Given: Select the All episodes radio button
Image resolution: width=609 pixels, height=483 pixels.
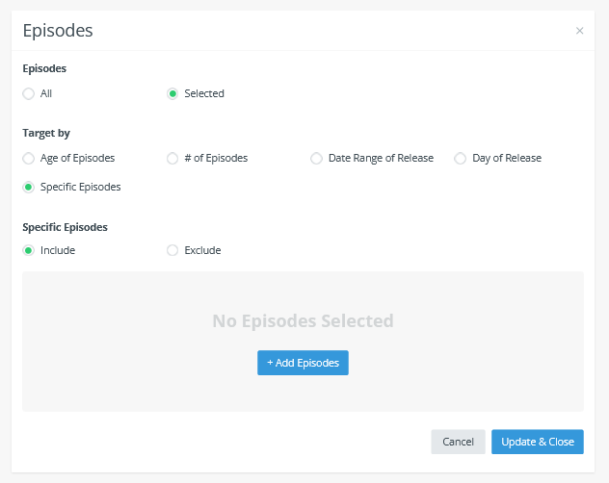Looking at the screenshot, I should pos(29,94).
